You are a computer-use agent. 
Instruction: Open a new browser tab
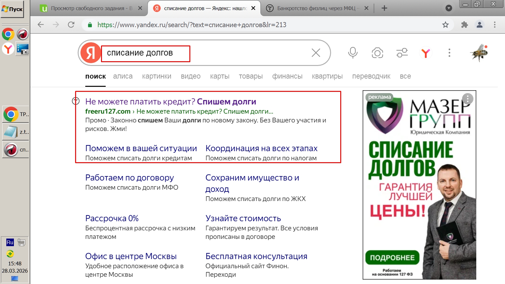tap(384, 8)
